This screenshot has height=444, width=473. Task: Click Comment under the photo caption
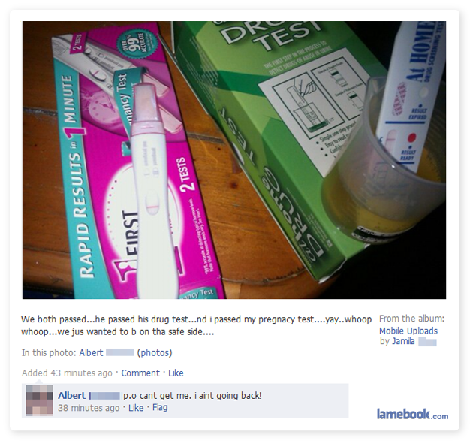140,373
